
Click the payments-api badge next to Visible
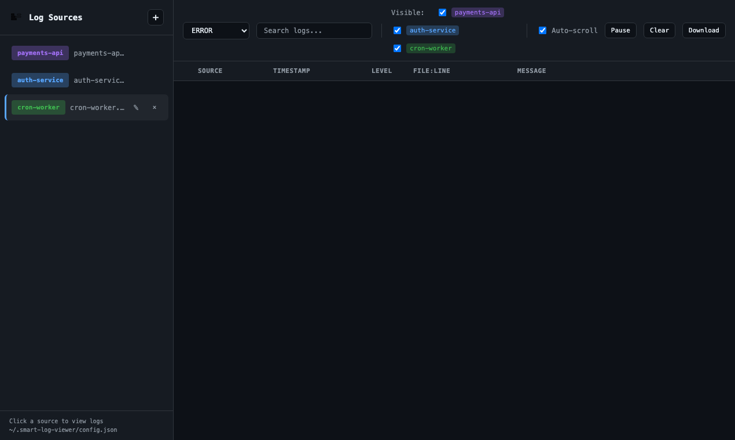pos(477,12)
